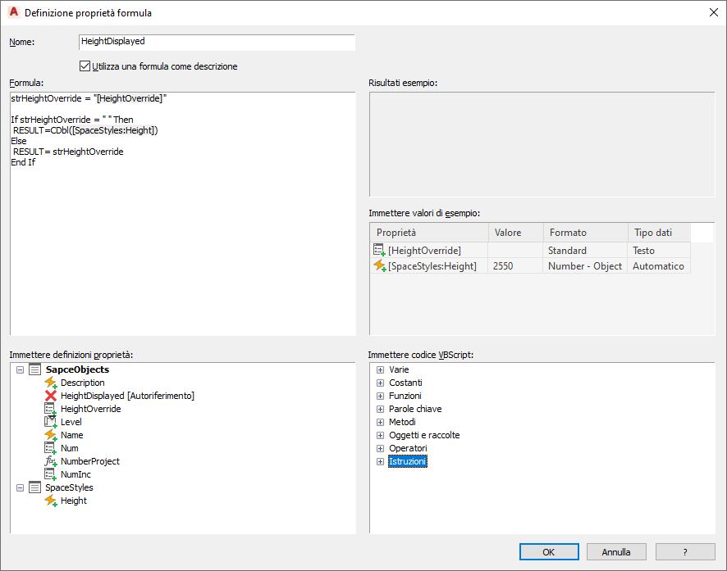Select the Valore column header
Screen dimensions: 727x571
[515, 233]
